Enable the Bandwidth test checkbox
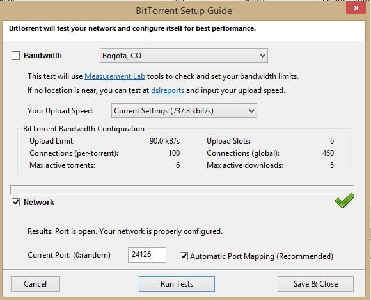 coord(15,56)
